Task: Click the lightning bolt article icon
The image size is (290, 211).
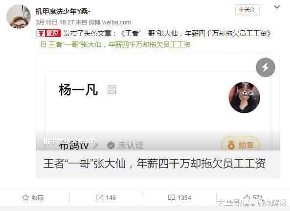Action: coord(266,67)
